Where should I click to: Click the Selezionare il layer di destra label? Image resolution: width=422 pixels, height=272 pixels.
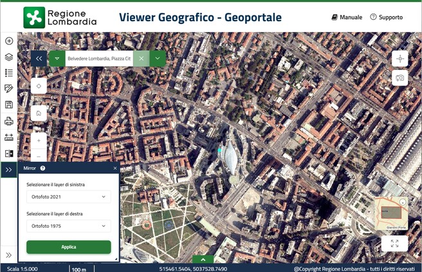click(x=55, y=214)
